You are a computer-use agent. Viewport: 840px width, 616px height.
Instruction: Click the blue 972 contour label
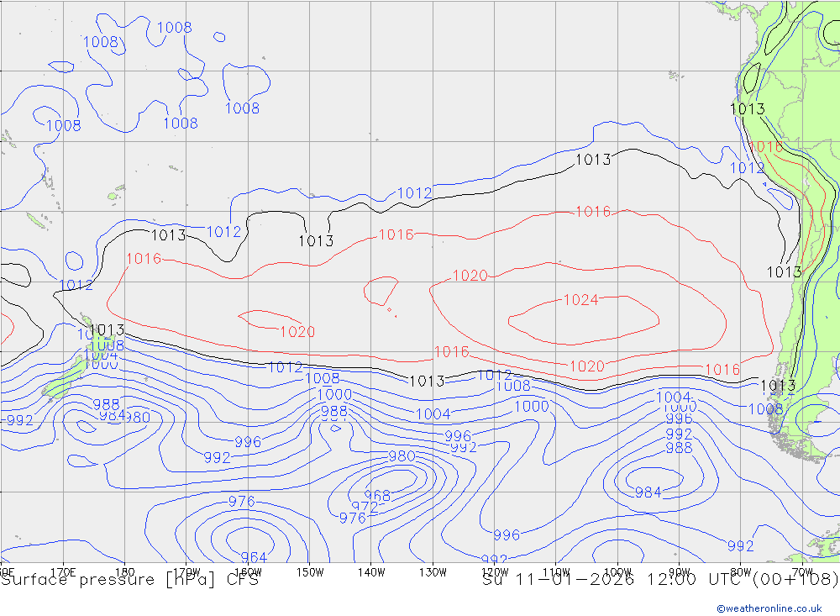click(365, 507)
